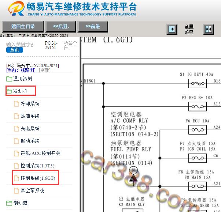Collapse the 发动机 folder
221x212 pixels.
[20, 91]
